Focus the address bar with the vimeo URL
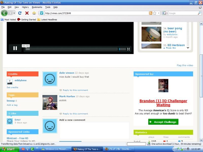The height and width of the screenshot is (152, 203). [x=96, y=13]
